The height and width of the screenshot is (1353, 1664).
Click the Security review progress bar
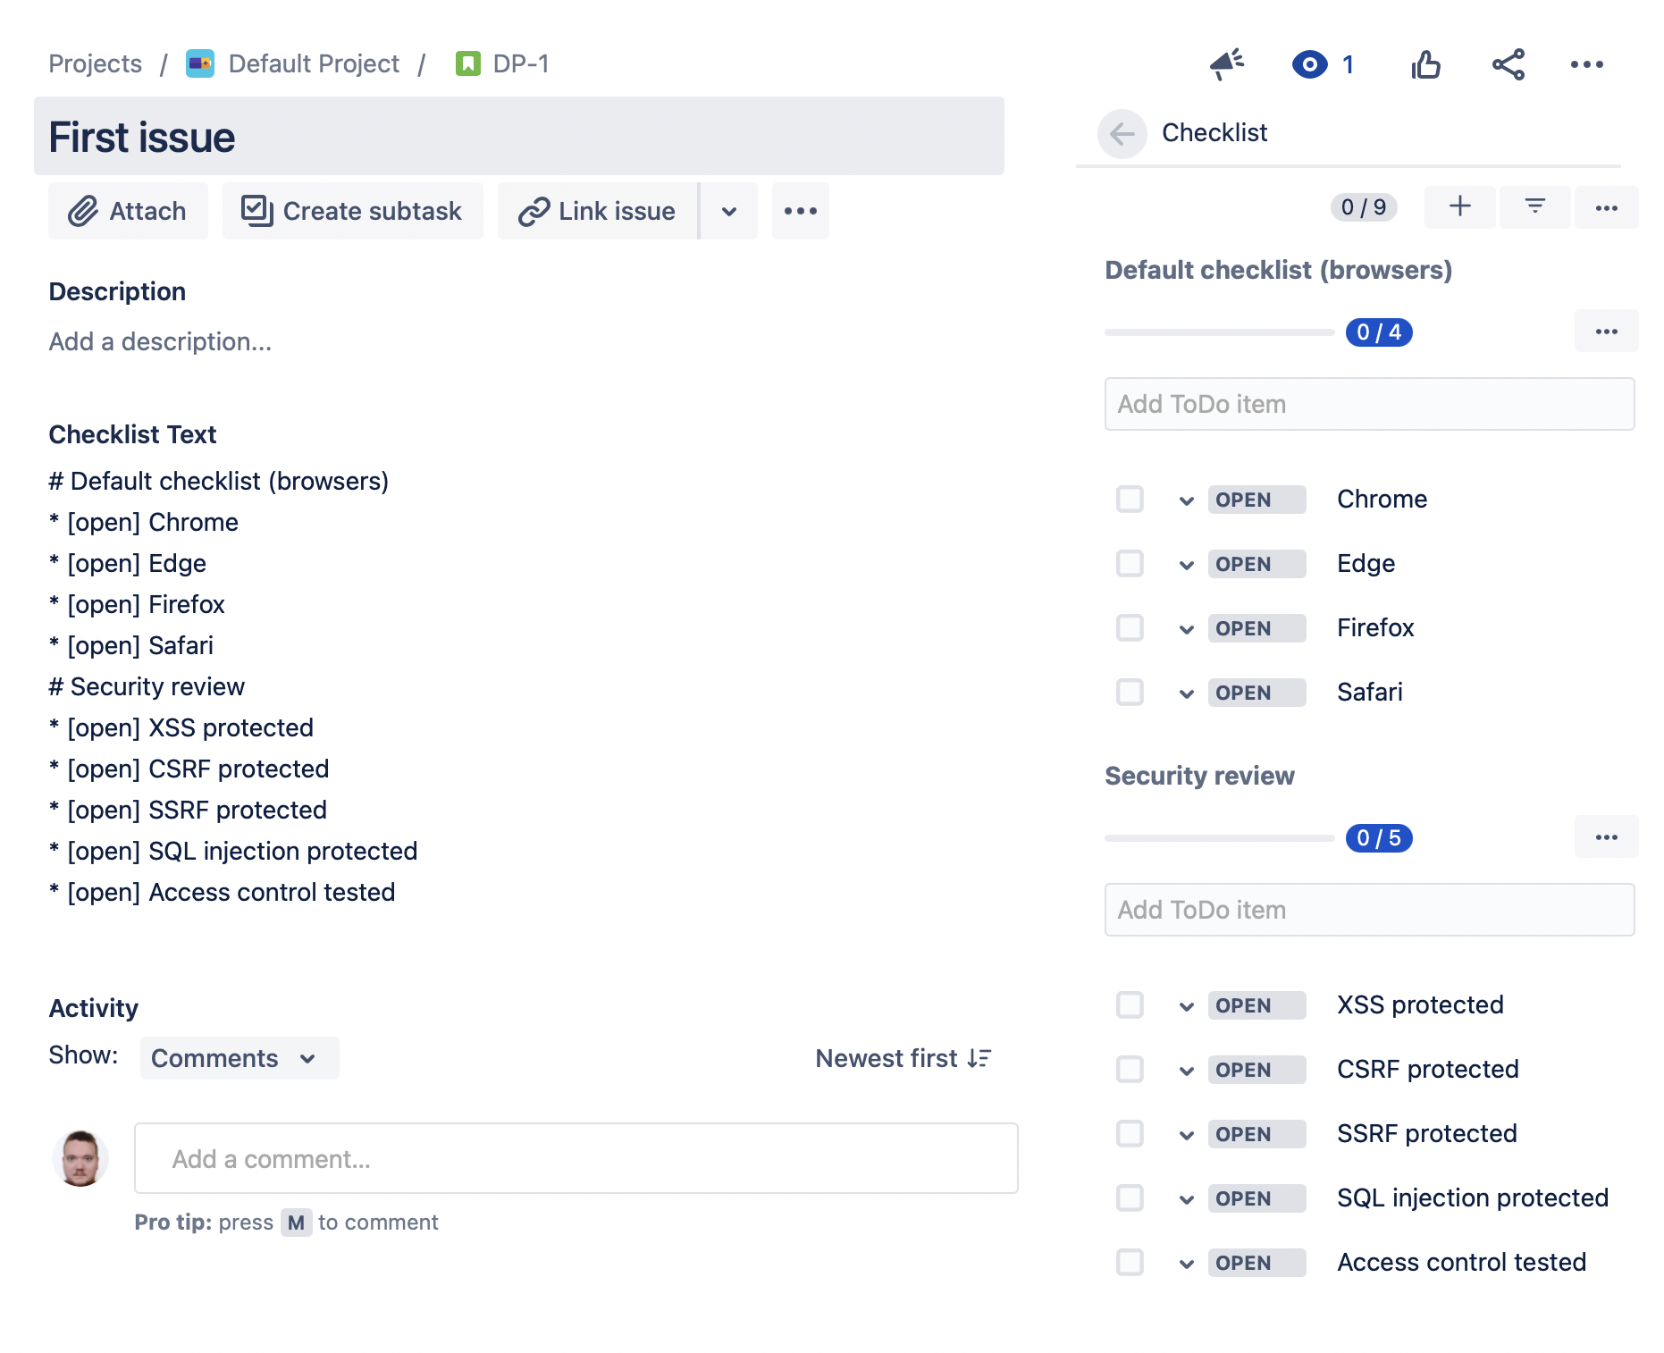pyautogui.click(x=1220, y=838)
